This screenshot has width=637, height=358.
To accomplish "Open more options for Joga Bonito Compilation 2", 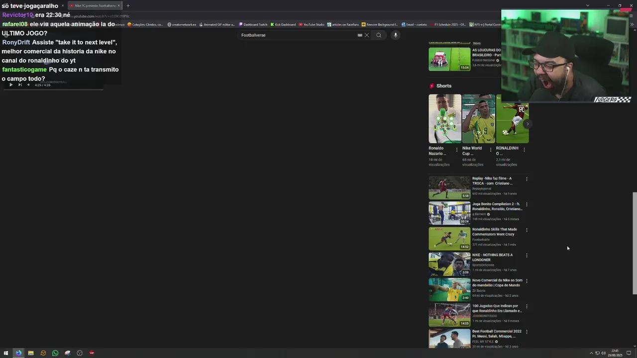I will point(527,204).
